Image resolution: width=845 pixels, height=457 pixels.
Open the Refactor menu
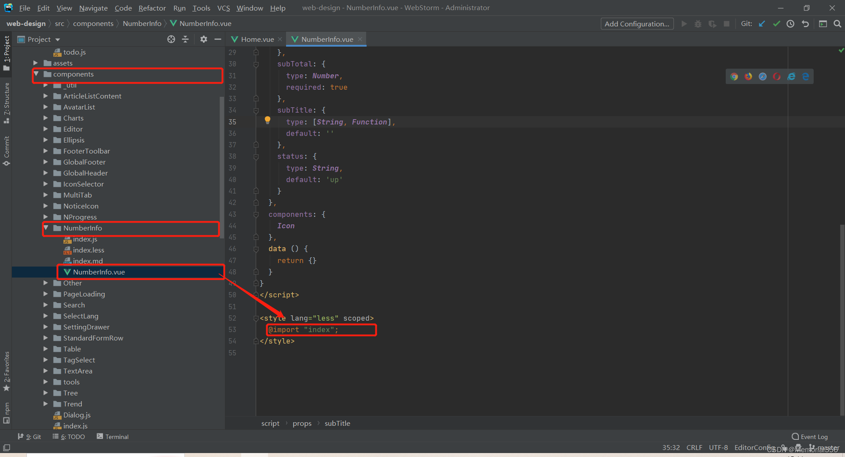[x=152, y=8]
